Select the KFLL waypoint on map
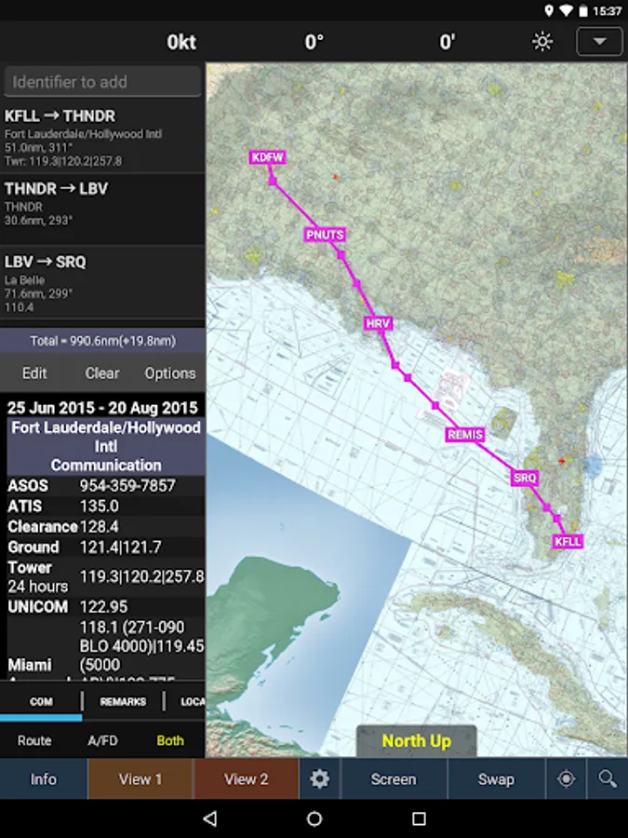Viewport: 628px width, 838px height. pyautogui.click(x=568, y=541)
